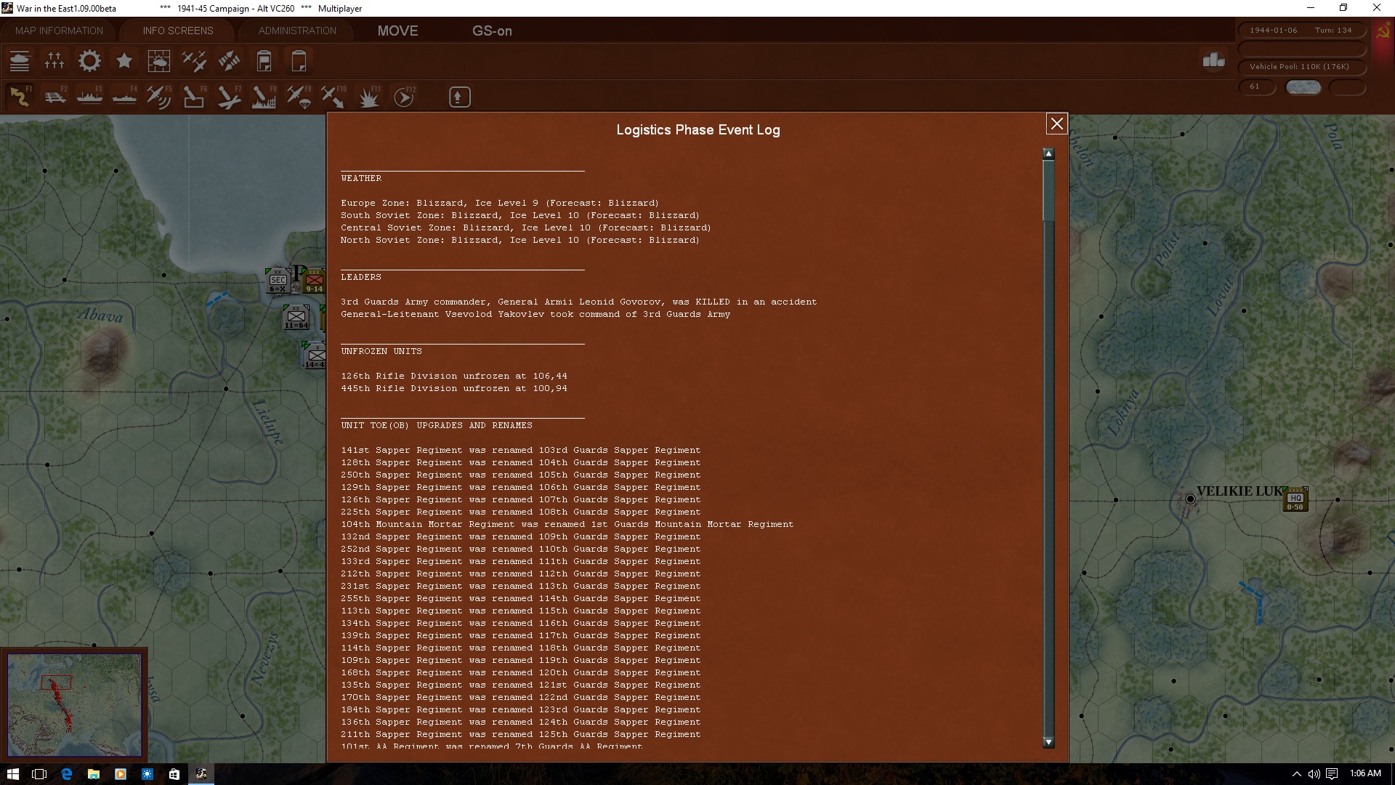Click the F12 end turn arrow icon
Screen dimensions: 1395x785
(404, 97)
